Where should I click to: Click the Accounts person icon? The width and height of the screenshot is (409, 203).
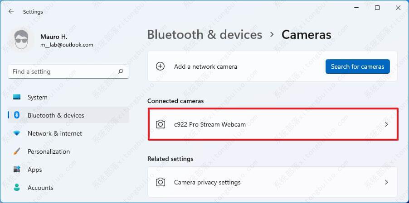coord(17,188)
